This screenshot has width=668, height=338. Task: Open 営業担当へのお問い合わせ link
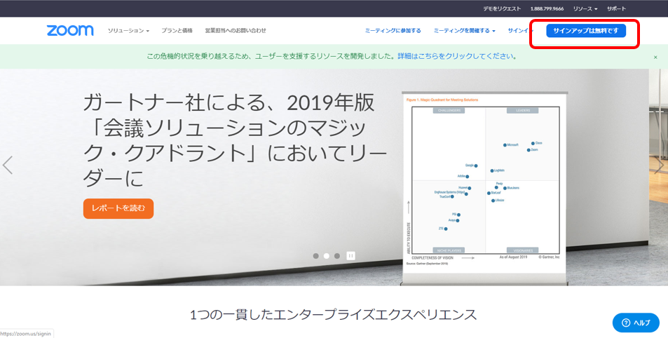[236, 31]
